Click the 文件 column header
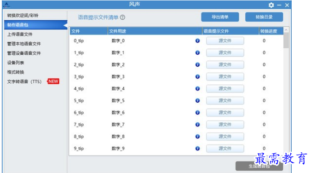 (x=89, y=31)
